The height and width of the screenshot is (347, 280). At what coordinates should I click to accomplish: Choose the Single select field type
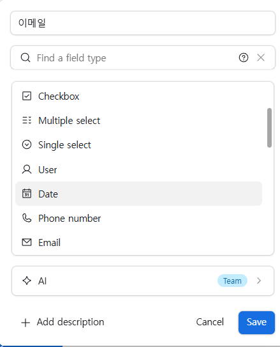click(138, 145)
